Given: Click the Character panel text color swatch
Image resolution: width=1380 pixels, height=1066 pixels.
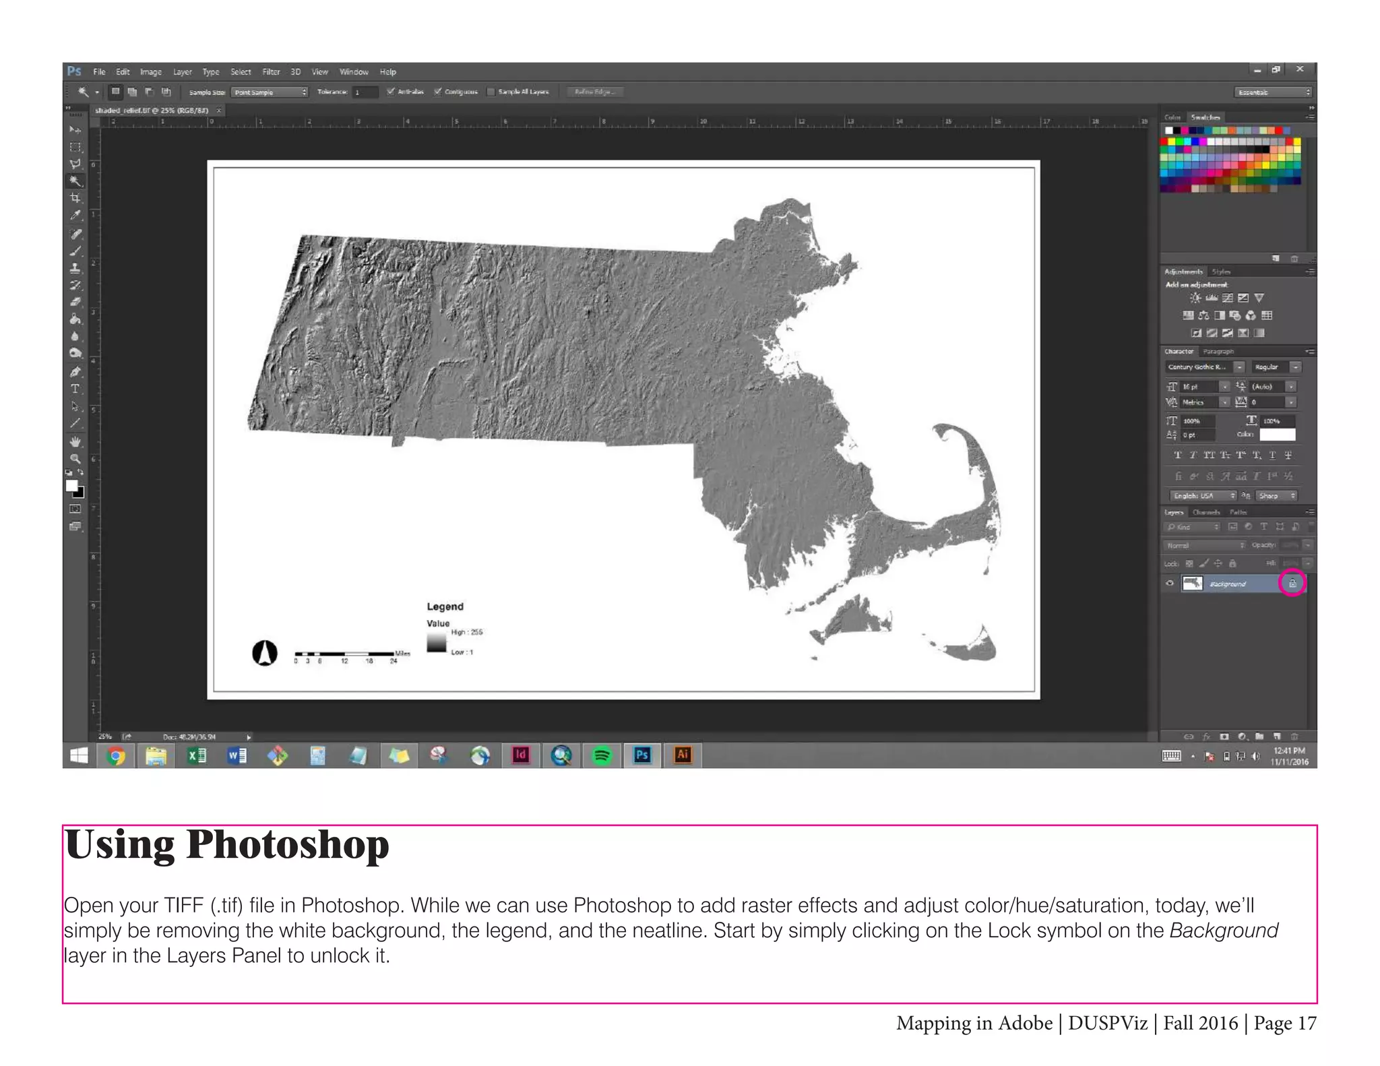Looking at the screenshot, I should [x=1278, y=435].
